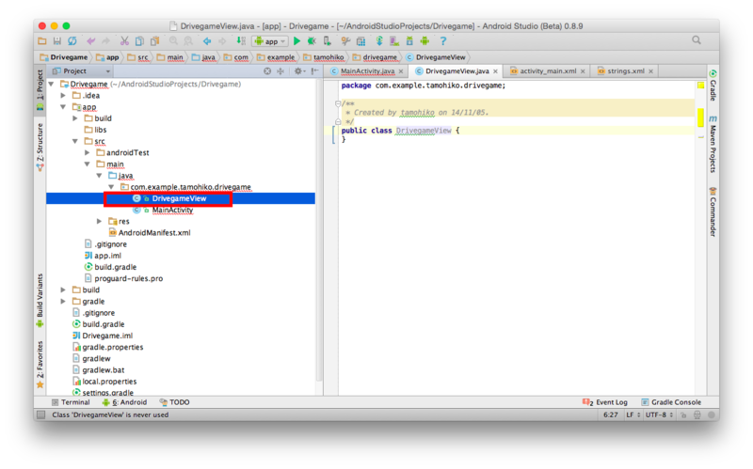753x469 pixels.
Task: Click the Sync Gradle files icon
Action: (x=379, y=41)
